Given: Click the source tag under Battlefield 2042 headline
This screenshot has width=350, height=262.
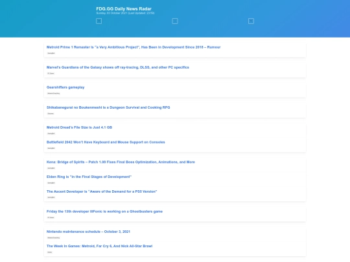Looking at the screenshot, I should click(51, 148).
